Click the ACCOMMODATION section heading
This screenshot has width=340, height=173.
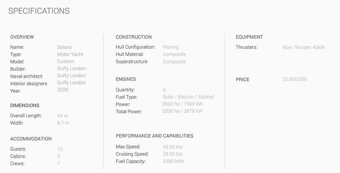(x=31, y=139)
